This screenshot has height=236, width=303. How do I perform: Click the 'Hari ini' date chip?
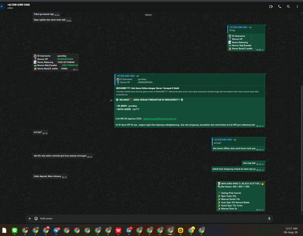[148, 15]
